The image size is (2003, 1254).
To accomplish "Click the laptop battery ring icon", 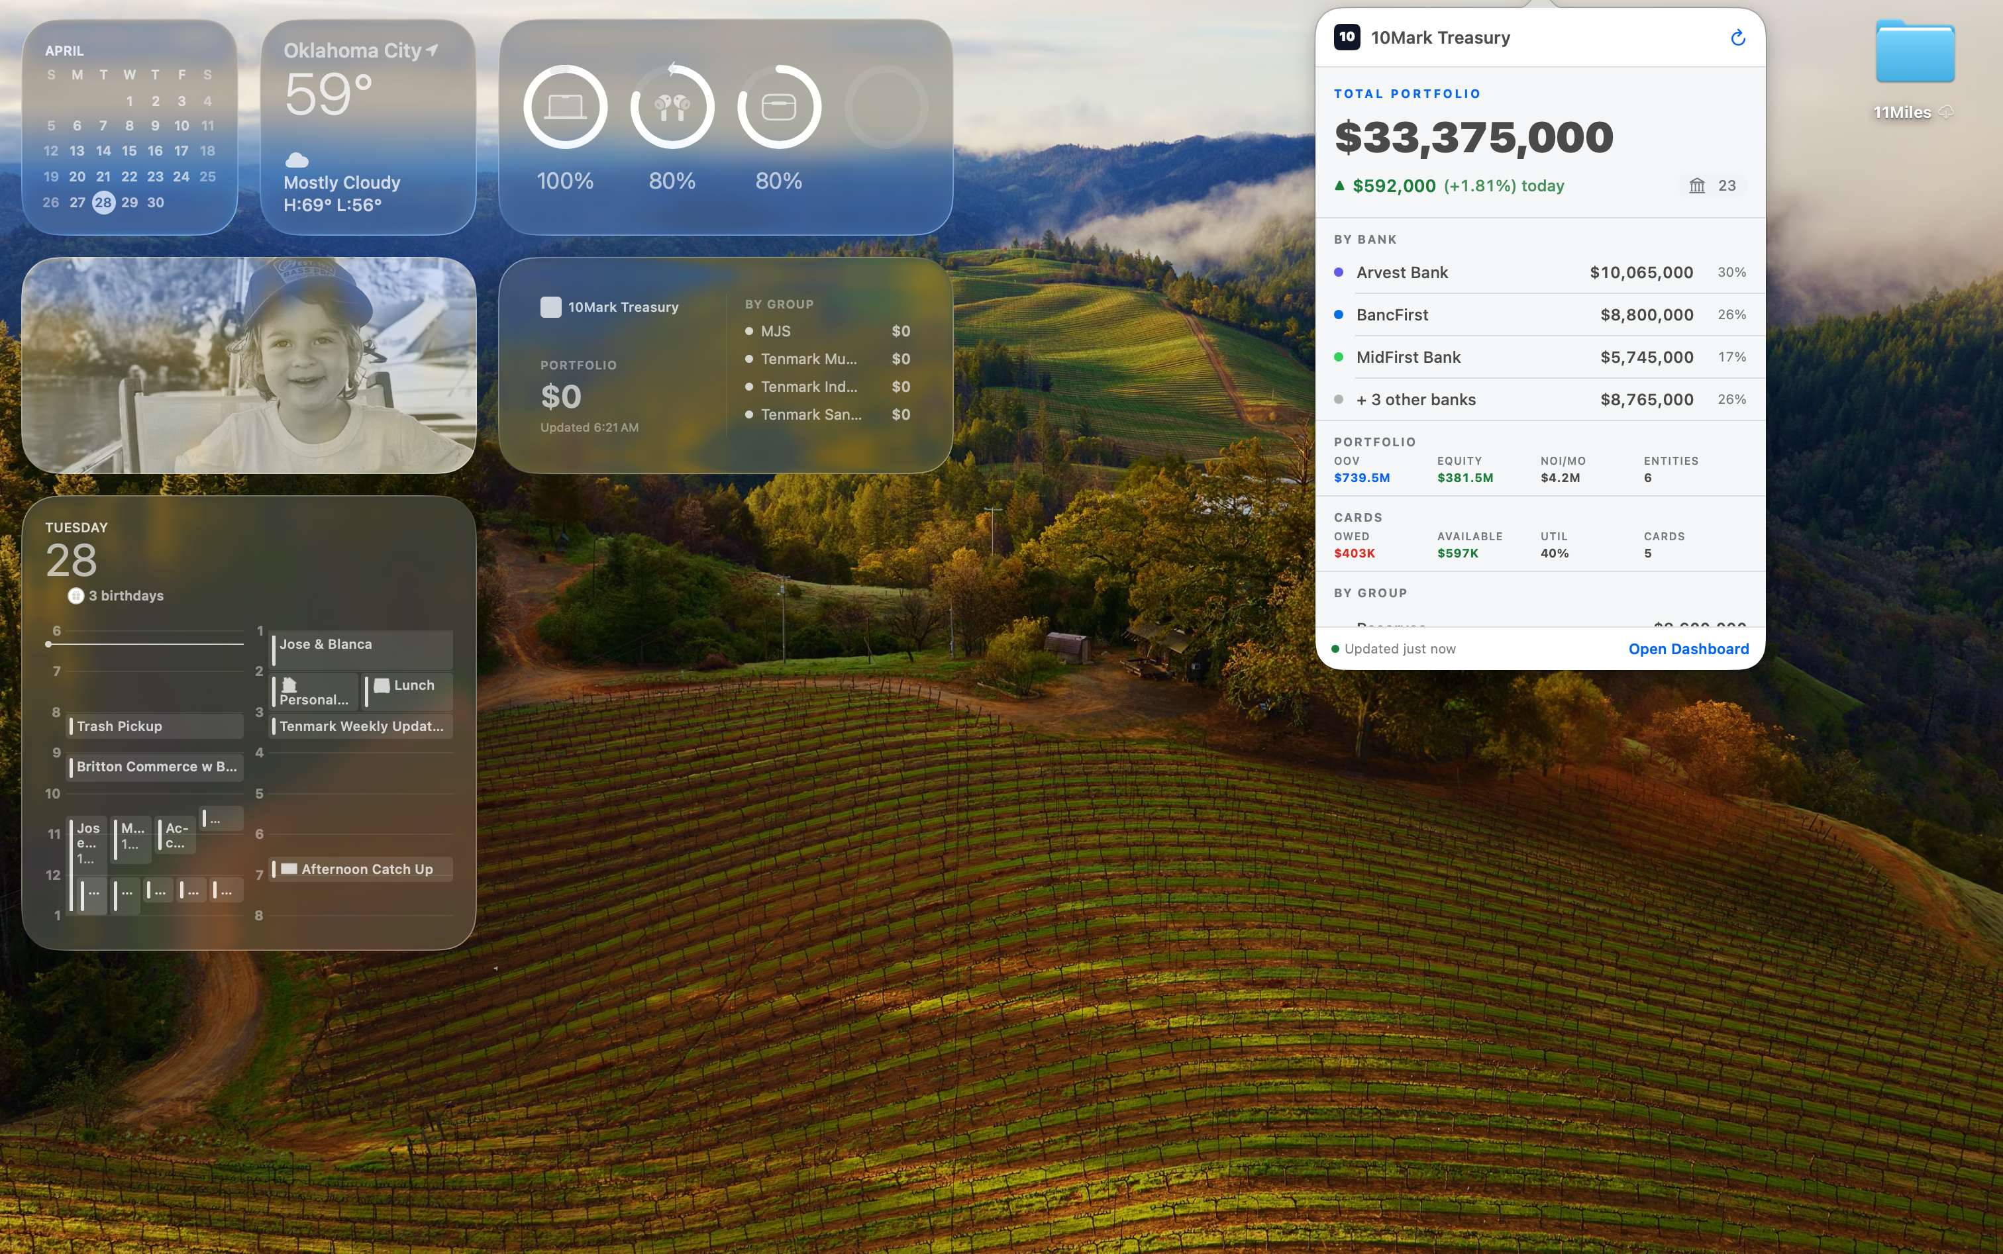I will click(565, 107).
